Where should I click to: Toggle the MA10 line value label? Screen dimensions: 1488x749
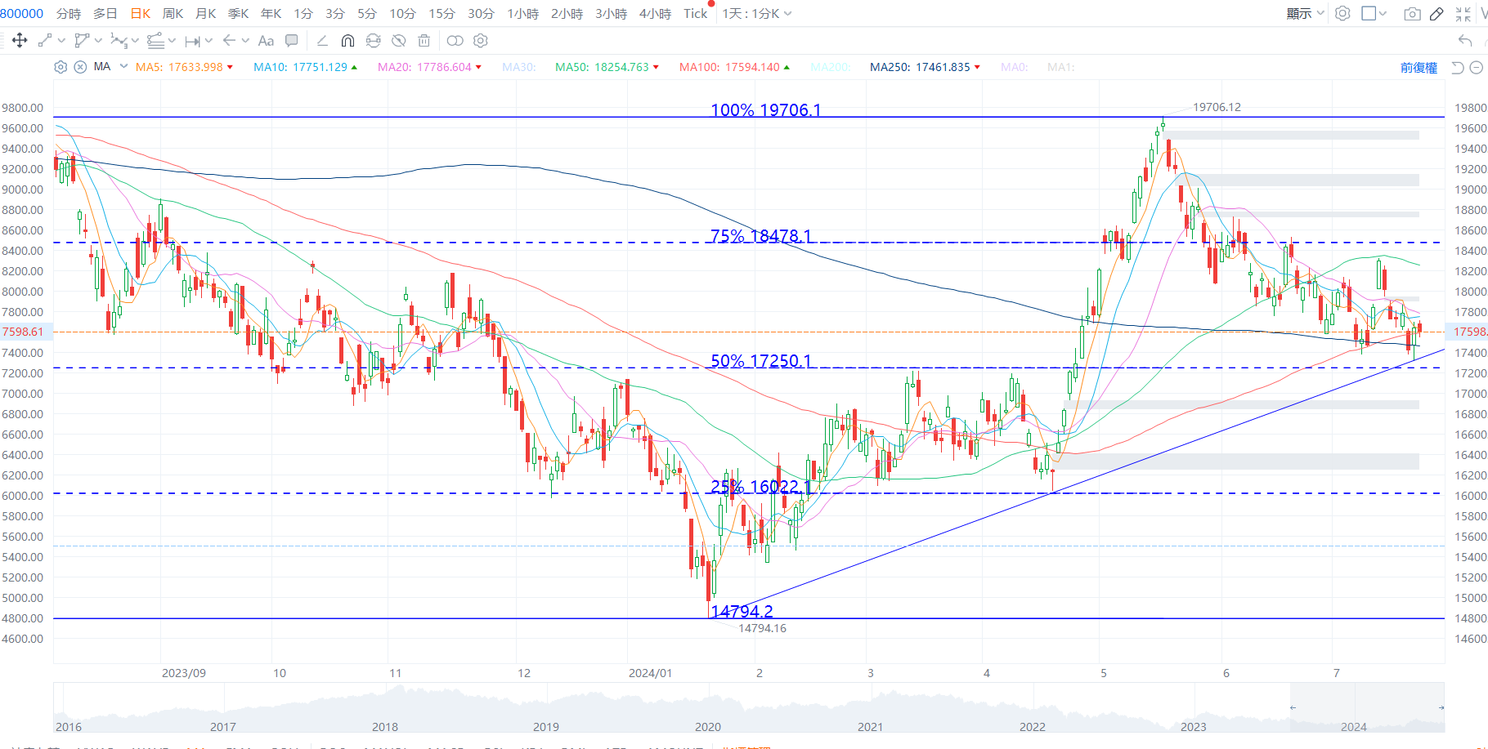click(305, 67)
